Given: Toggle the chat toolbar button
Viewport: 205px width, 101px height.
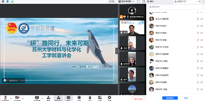Looking at the screenshot, I should (x=68, y=98).
